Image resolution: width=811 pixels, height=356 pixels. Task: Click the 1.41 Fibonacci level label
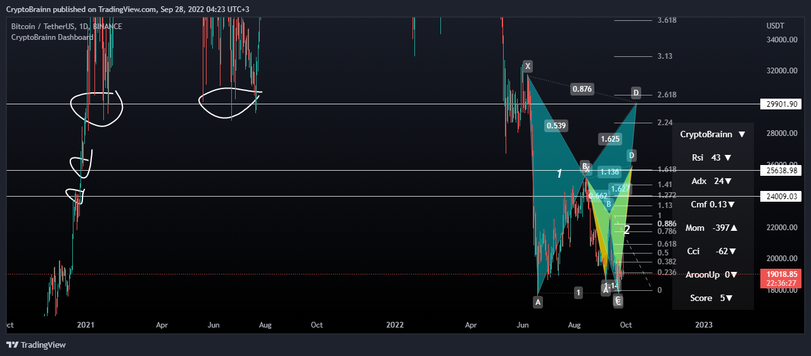pos(665,185)
